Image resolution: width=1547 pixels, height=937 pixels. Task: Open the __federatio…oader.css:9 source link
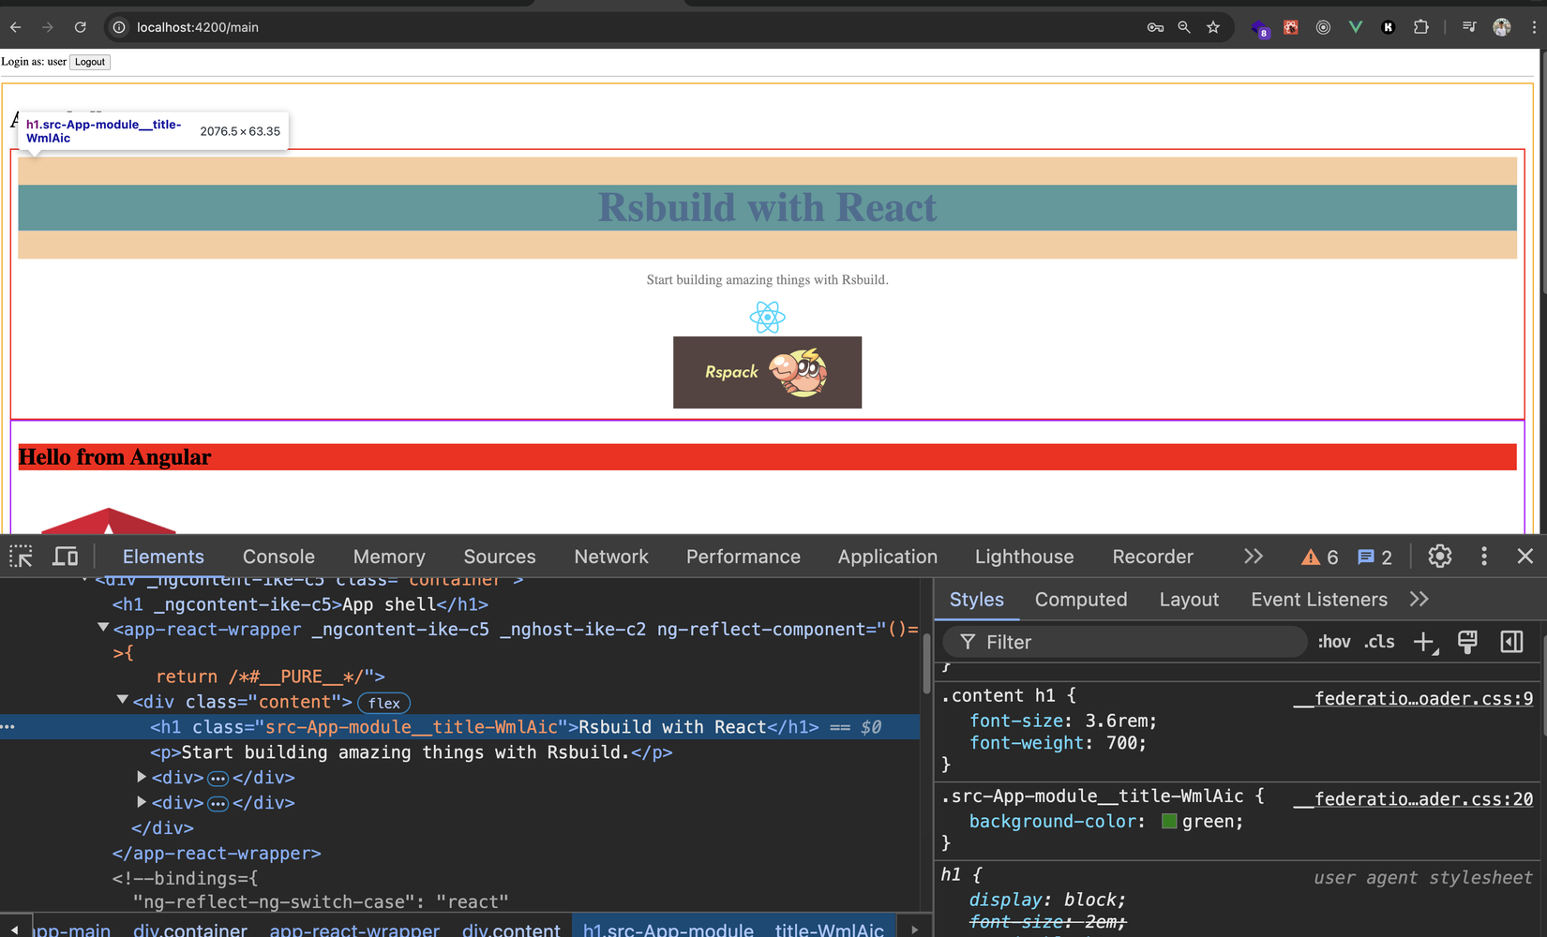pos(1413,698)
